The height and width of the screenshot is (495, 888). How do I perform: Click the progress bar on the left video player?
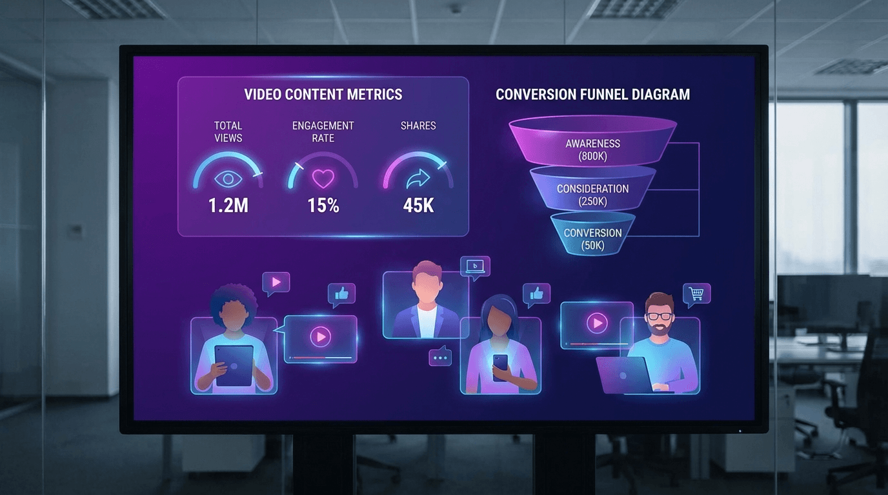coord(321,357)
